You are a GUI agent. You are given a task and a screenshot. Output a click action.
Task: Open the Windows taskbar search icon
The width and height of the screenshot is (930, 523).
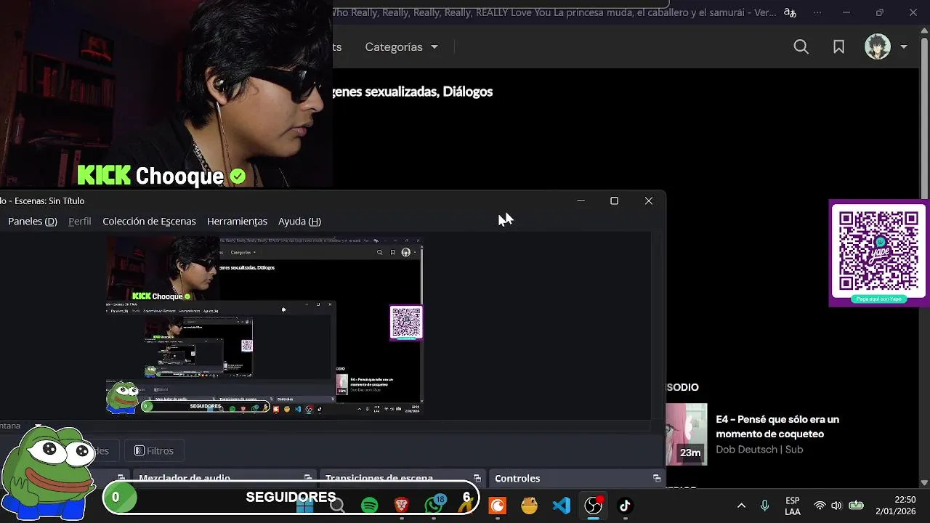pos(337,506)
